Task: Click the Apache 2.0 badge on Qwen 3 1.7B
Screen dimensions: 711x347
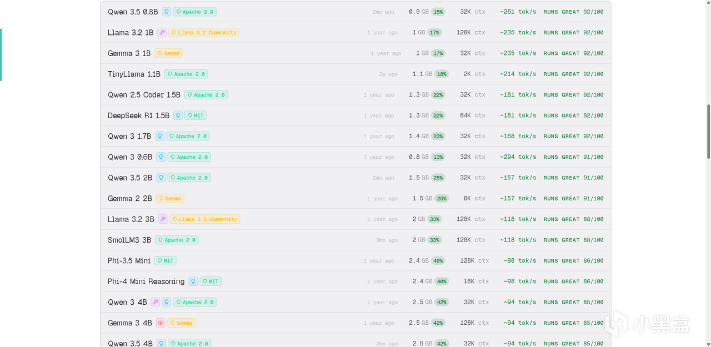Action: (x=188, y=136)
